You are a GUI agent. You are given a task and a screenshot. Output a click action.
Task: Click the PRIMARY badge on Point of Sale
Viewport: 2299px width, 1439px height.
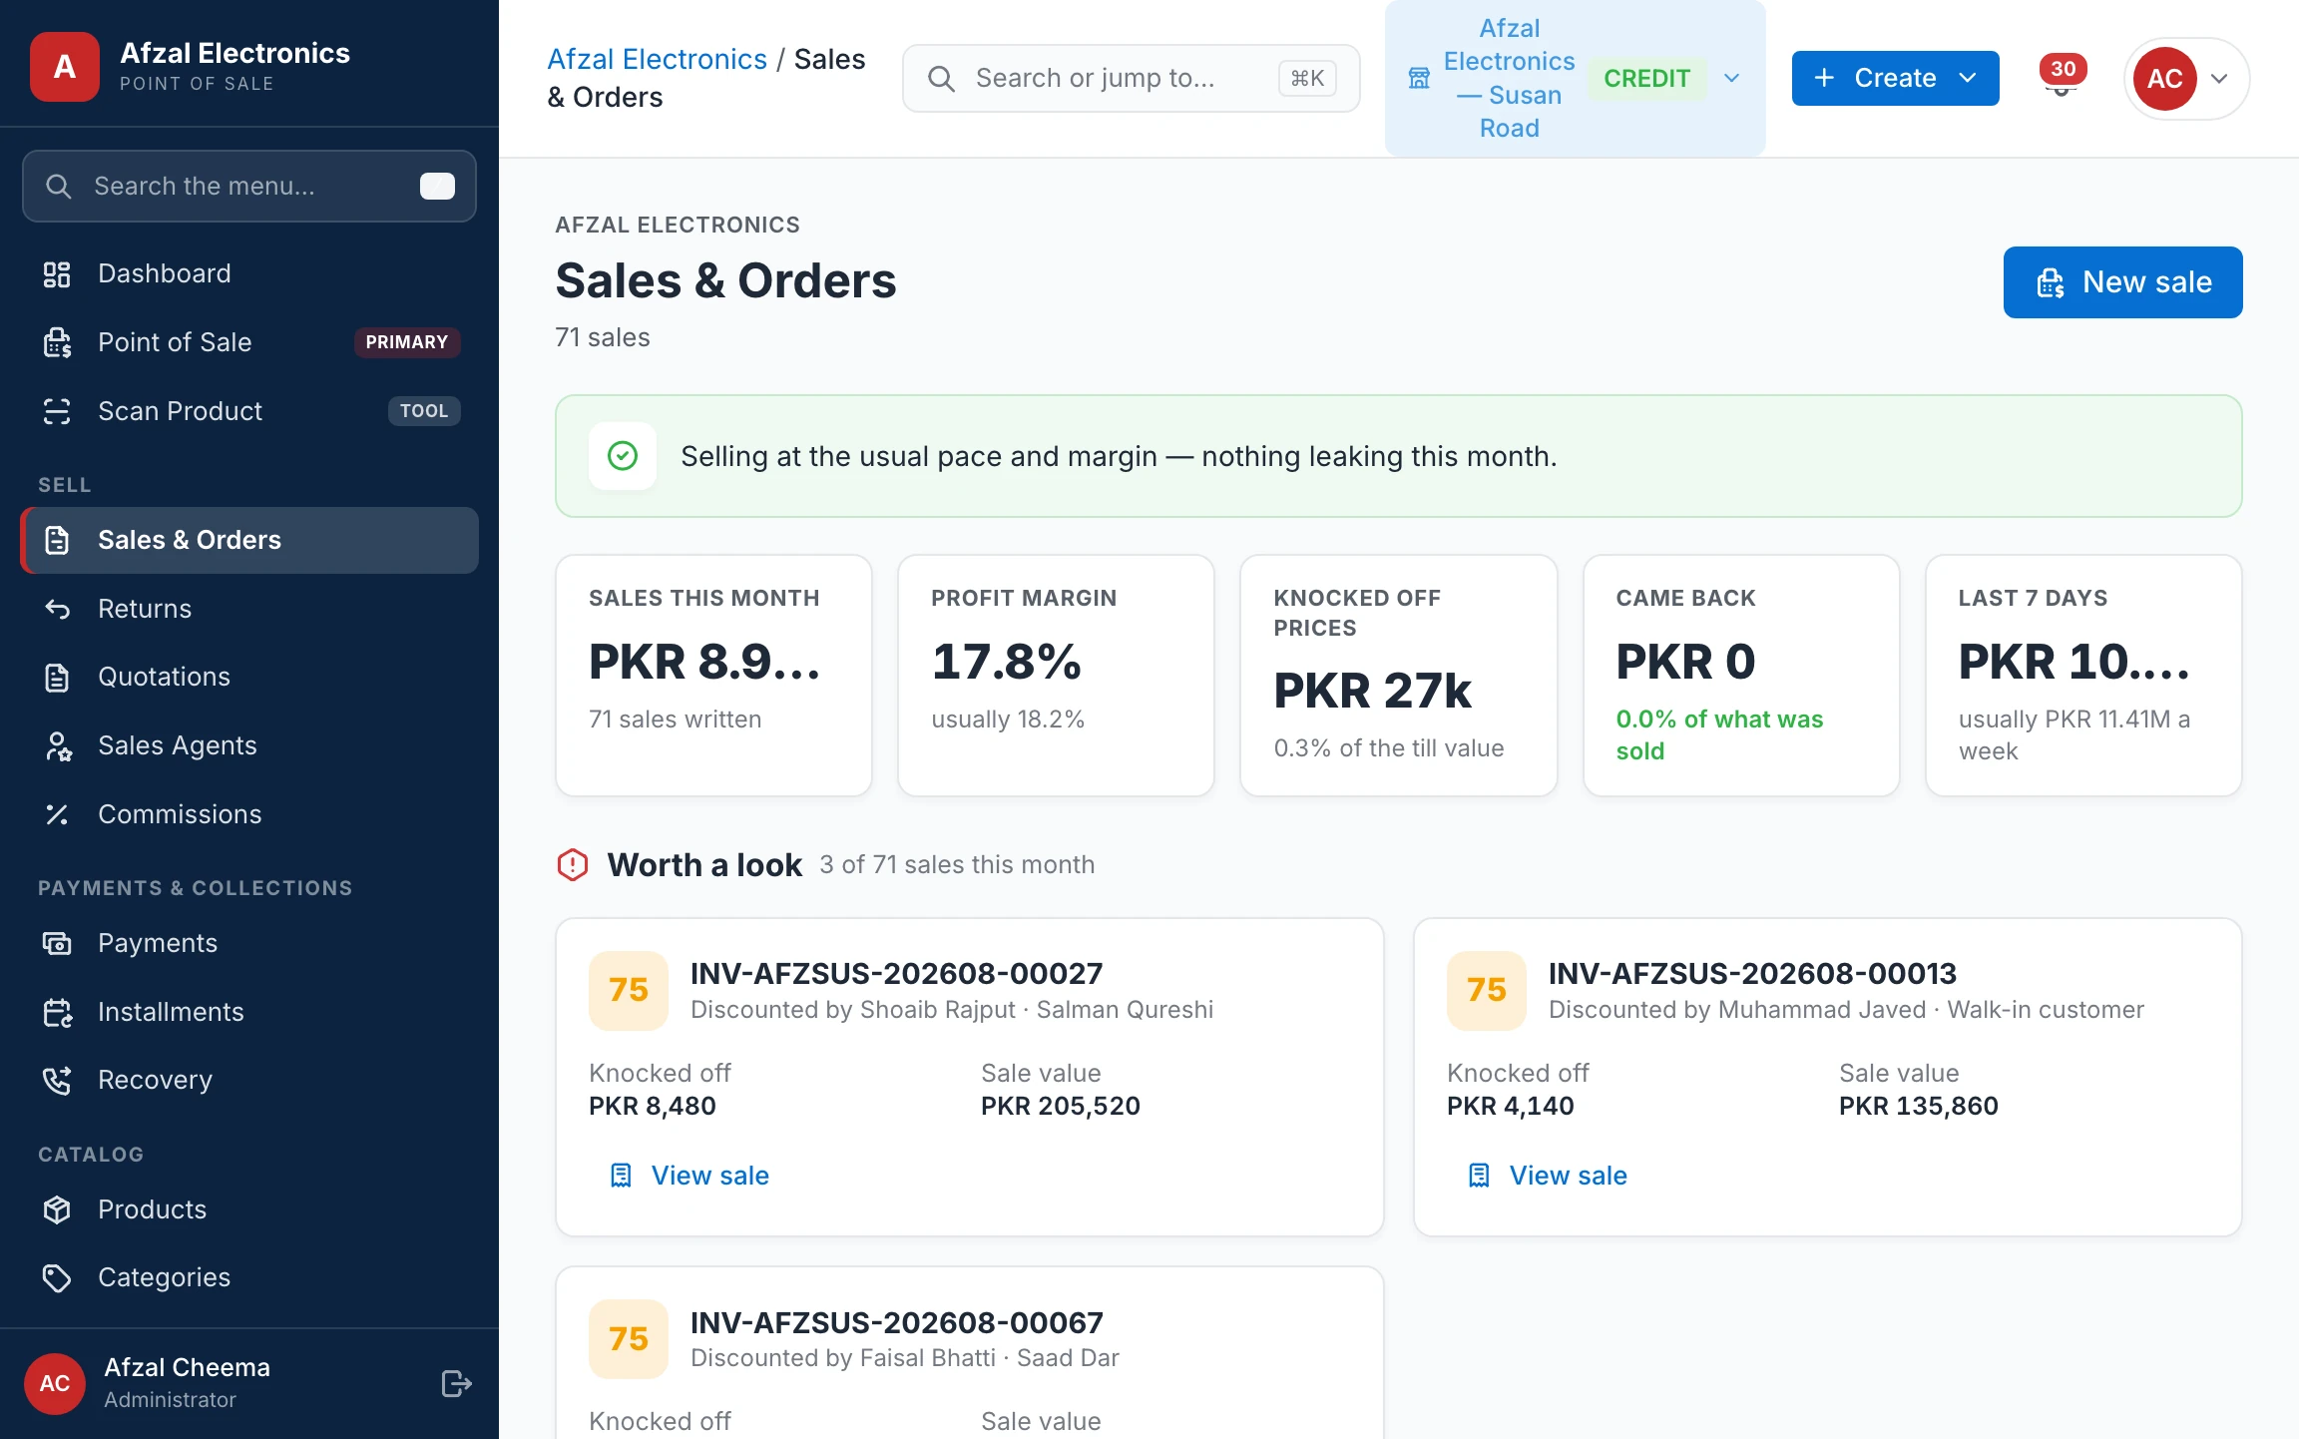[407, 342]
